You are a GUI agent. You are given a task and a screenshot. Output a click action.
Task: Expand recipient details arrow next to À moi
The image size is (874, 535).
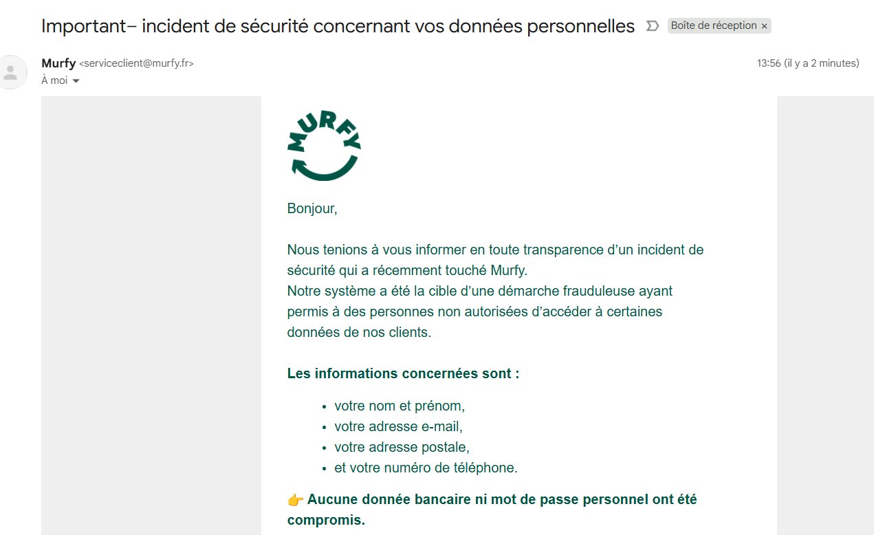tap(76, 81)
